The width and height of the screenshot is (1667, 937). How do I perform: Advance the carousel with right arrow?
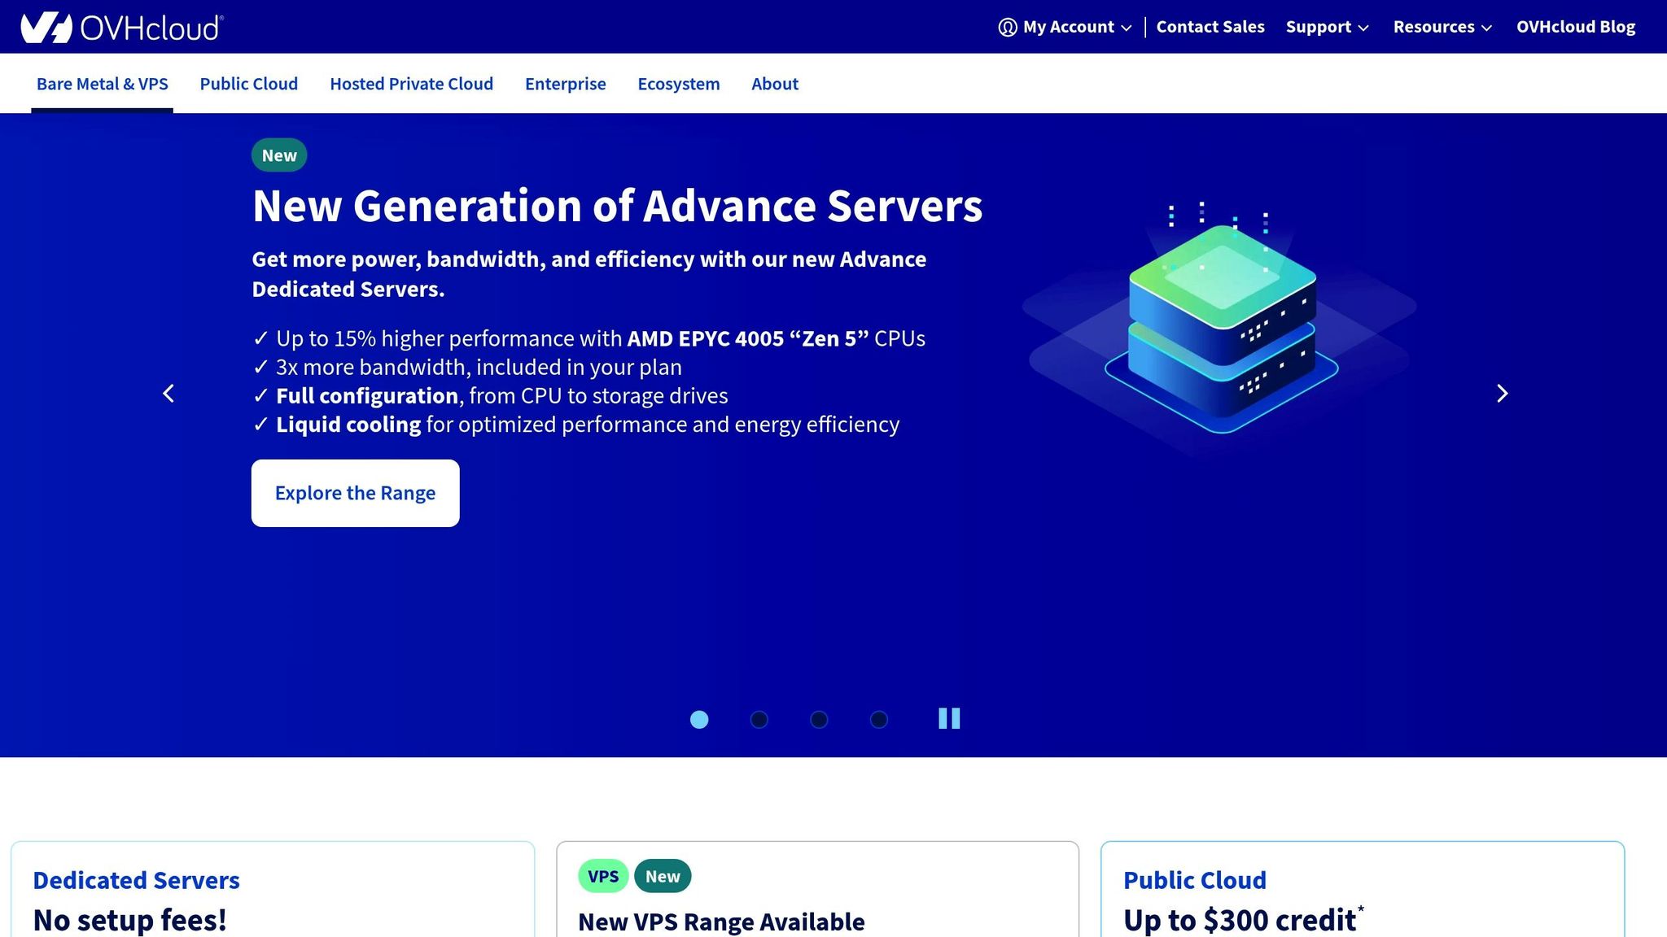[x=1502, y=393]
